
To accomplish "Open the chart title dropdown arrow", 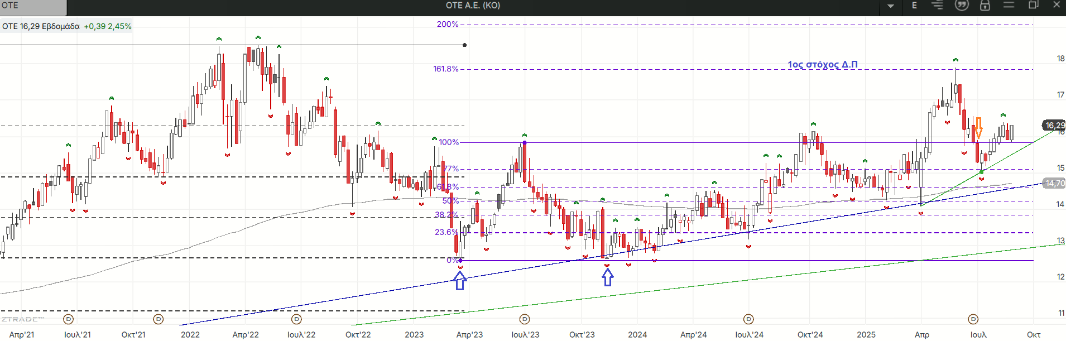I will pyautogui.click(x=891, y=6).
